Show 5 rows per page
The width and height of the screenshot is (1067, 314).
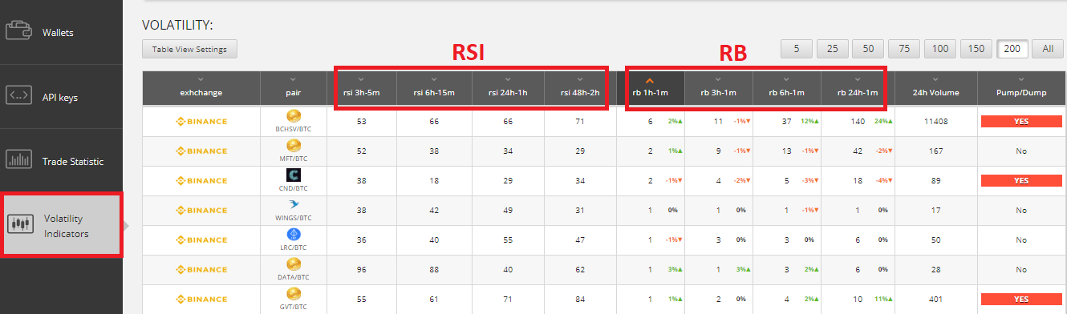[796, 49]
